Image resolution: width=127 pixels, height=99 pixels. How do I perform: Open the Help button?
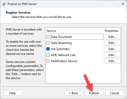pyautogui.click(x=12, y=93)
